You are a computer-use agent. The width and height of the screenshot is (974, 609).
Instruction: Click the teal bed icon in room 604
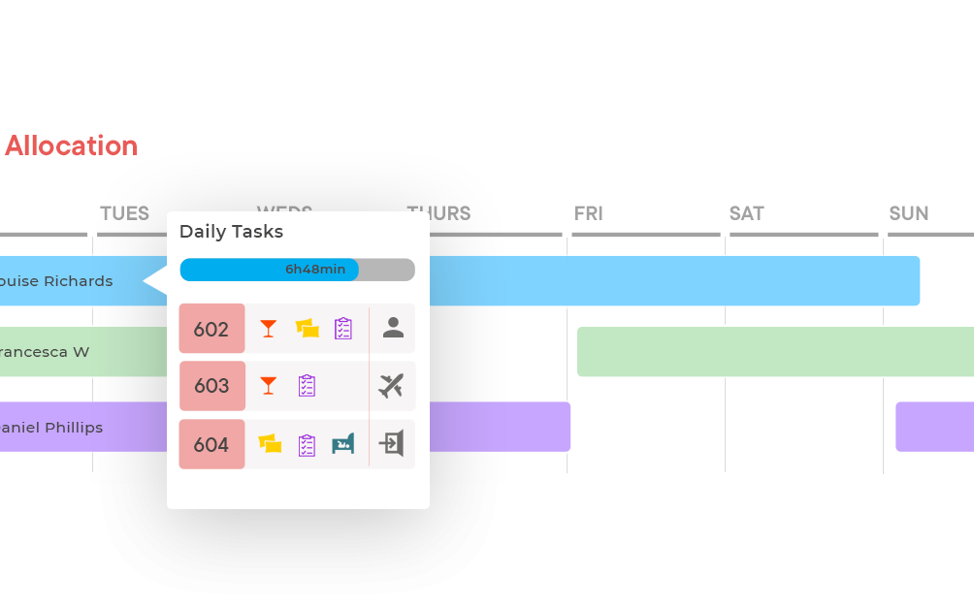pos(342,444)
